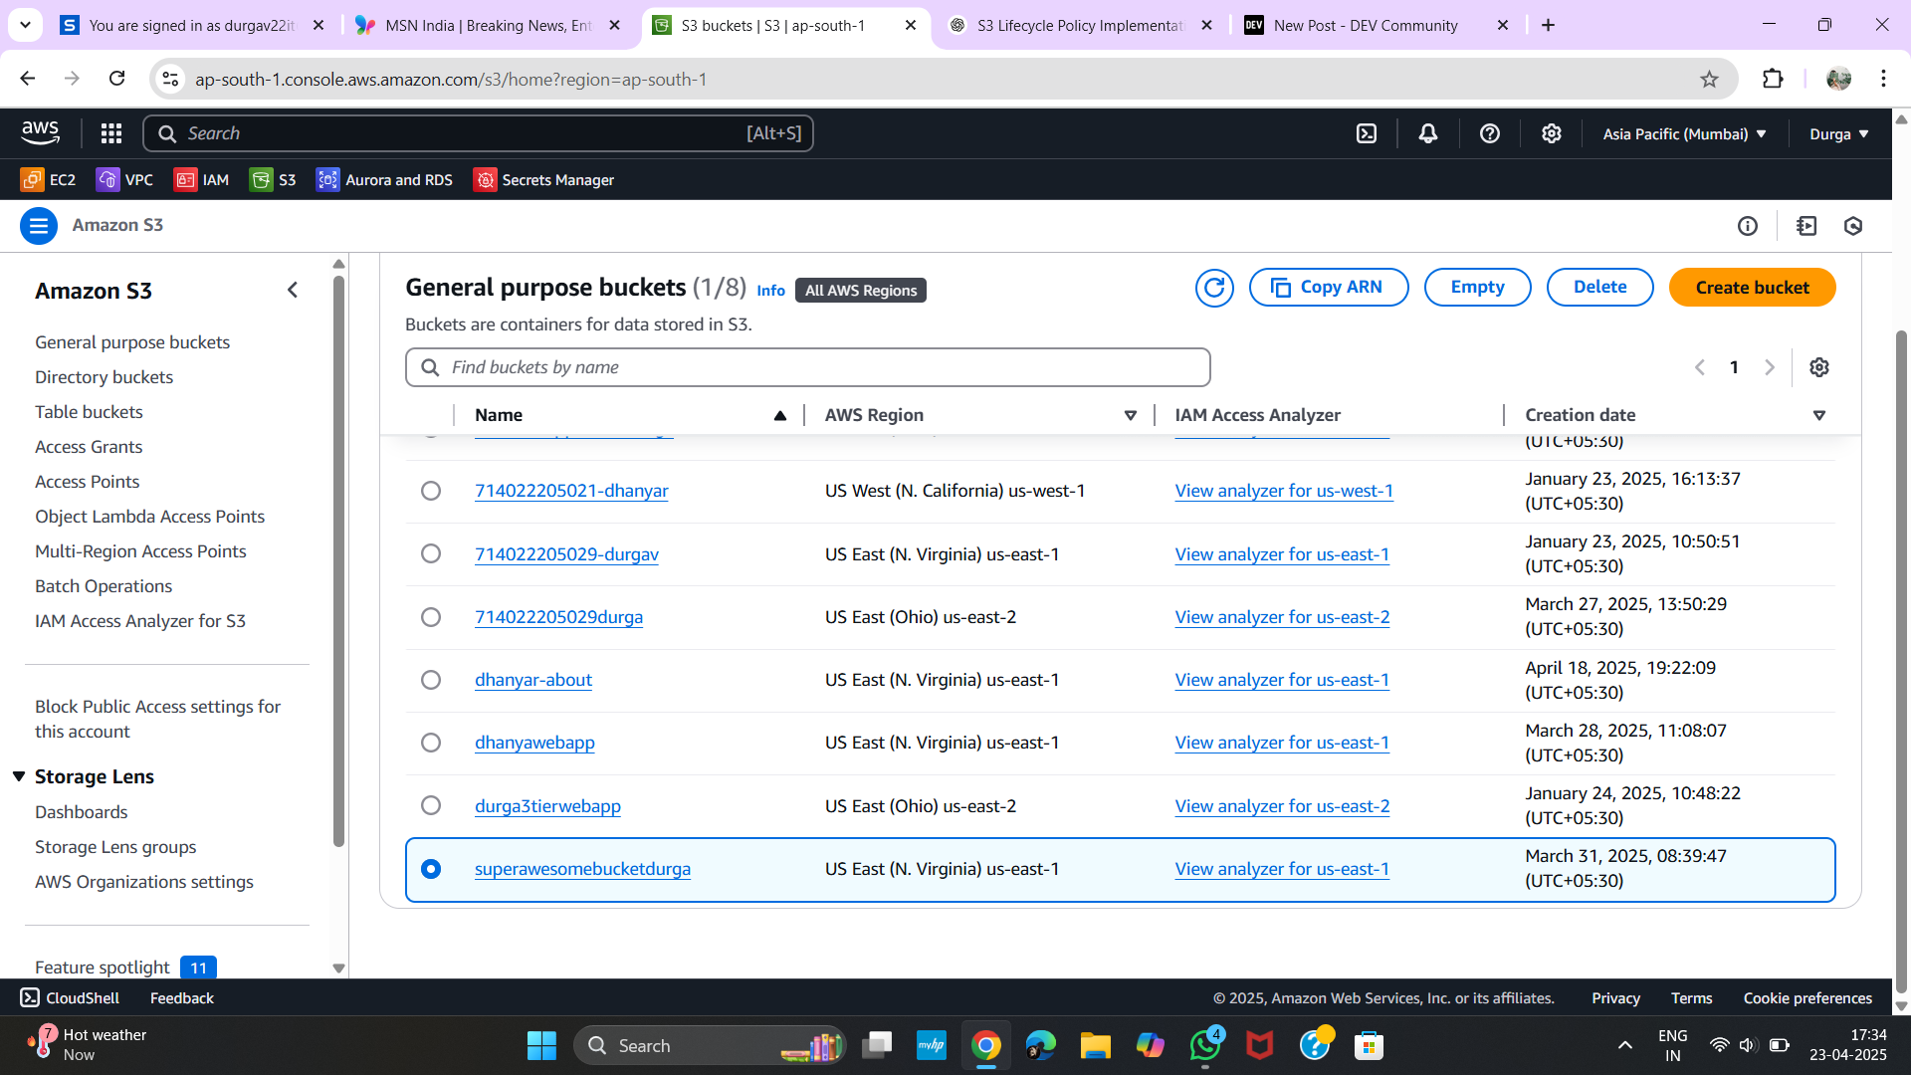Collapse the Storage Lens section
Screen dimensions: 1911x1075
tap(19, 776)
